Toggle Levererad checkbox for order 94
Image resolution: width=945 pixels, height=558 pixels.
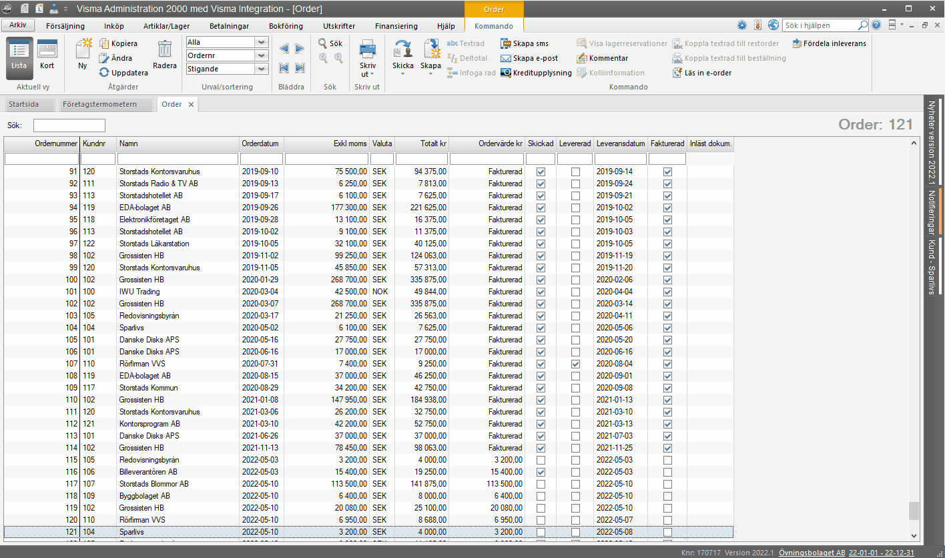(575, 208)
